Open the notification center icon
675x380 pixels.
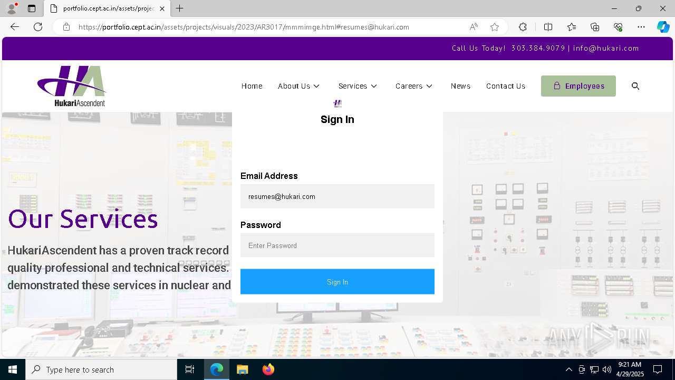tap(658, 369)
